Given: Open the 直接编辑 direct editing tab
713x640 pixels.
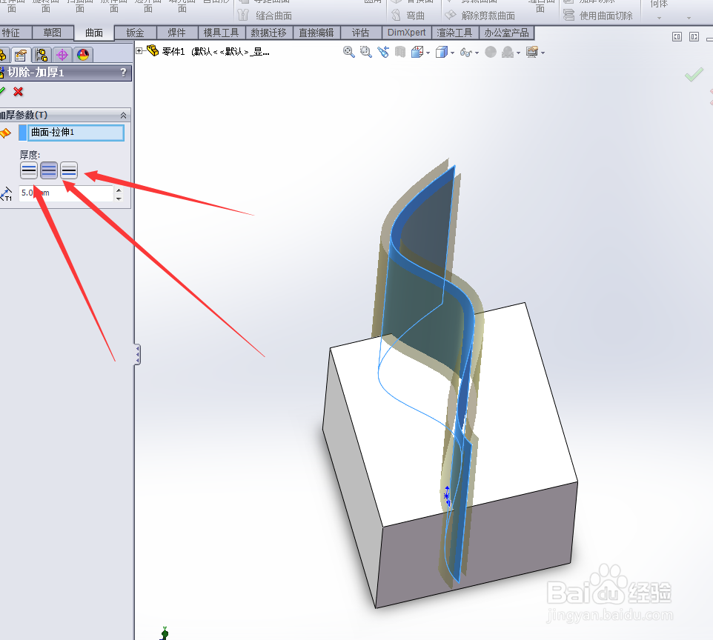Looking at the screenshot, I should pos(316,33).
